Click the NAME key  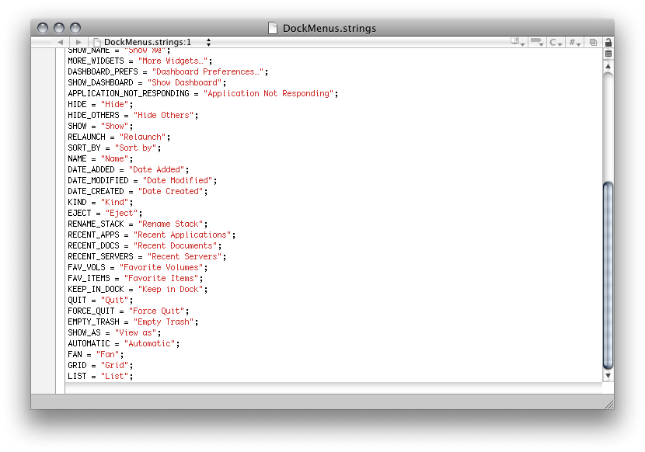click(77, 158)
